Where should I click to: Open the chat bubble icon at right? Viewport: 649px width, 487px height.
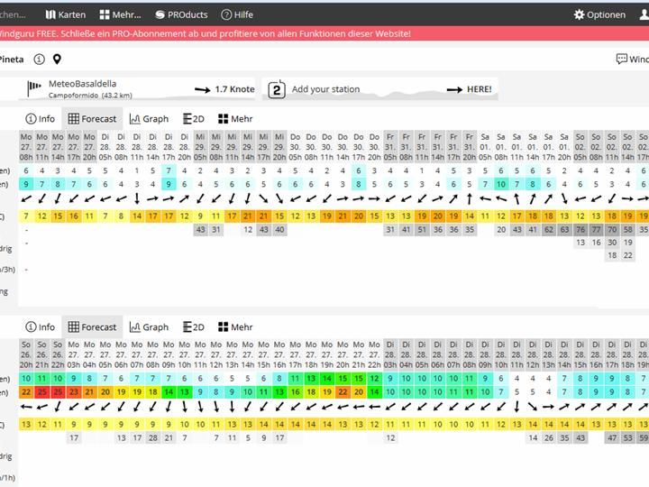point(622,60)
